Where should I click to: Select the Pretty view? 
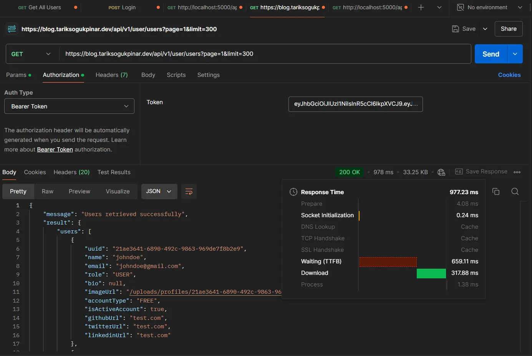18,191
